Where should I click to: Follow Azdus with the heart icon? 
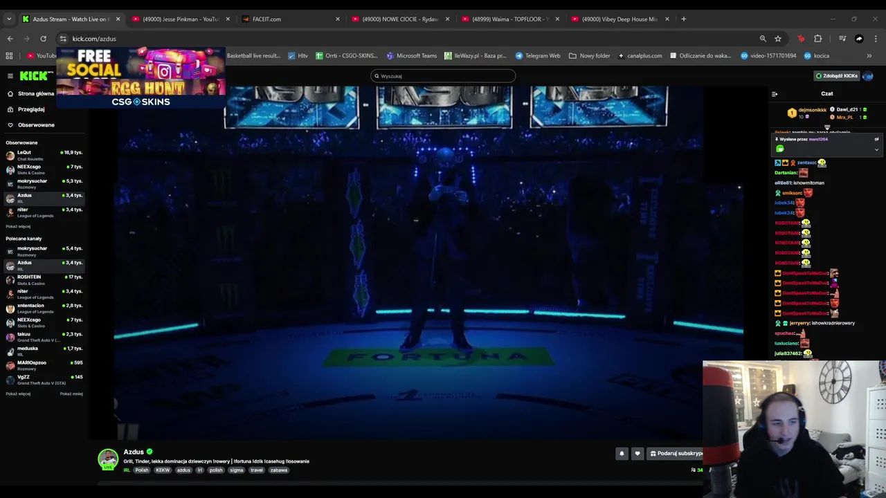tap(638, 453)
